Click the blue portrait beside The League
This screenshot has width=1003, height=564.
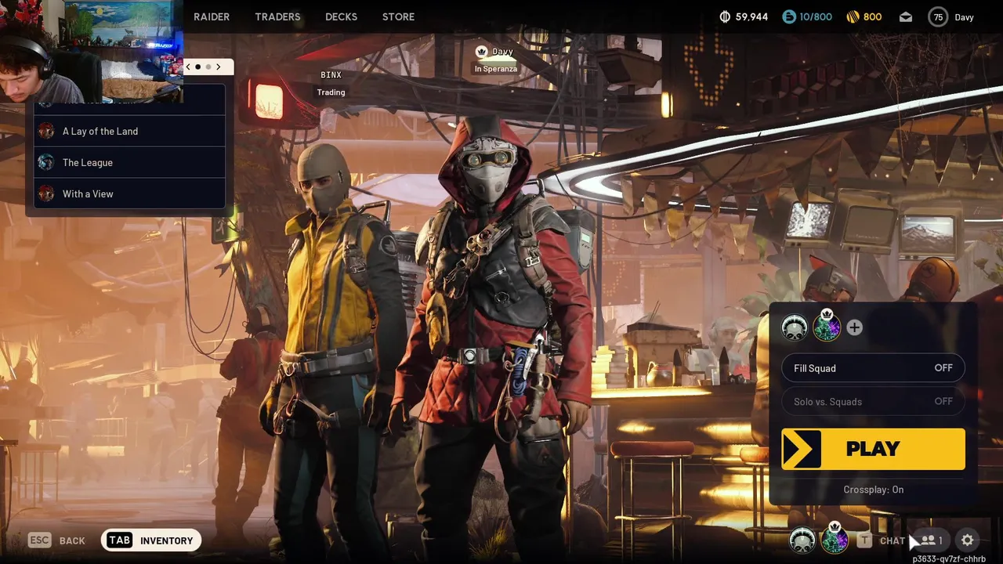click(x=46, y=162)
